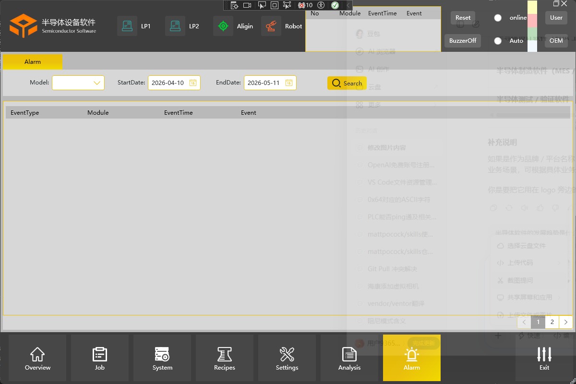Go to previous page with pagination arrow

click(x=524, y=322)
